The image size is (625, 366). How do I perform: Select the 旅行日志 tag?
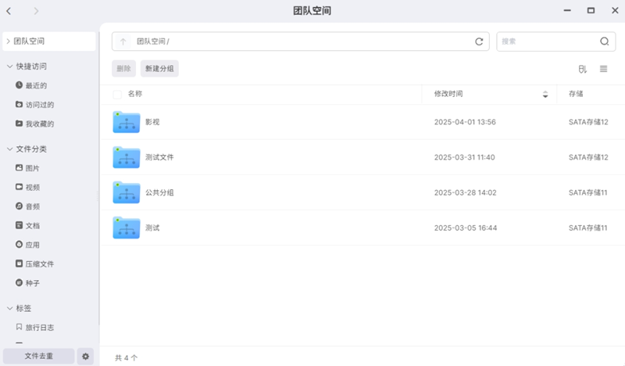[x=34, y=327]
